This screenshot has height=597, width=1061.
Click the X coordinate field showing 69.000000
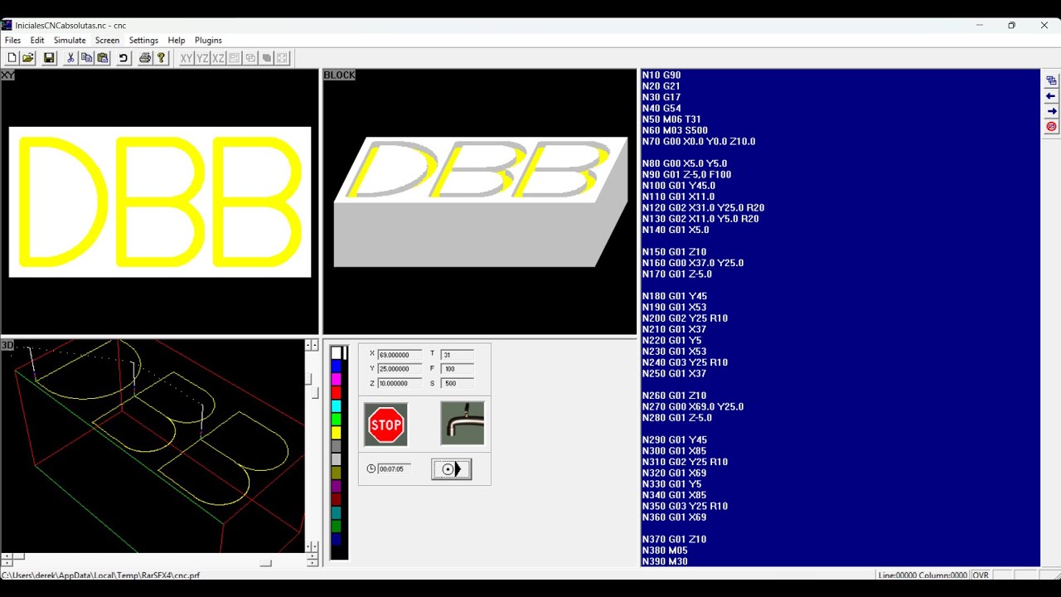pyautogui.click(x=400, y=355)
